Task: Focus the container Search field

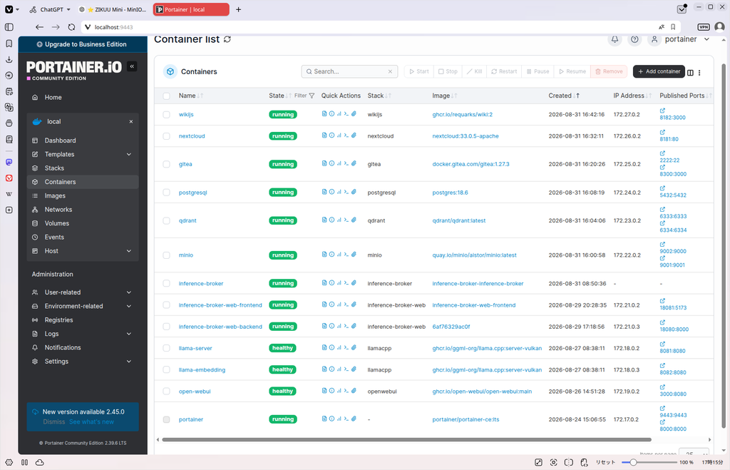Action: pyautogui.click(x=349, y=71)
